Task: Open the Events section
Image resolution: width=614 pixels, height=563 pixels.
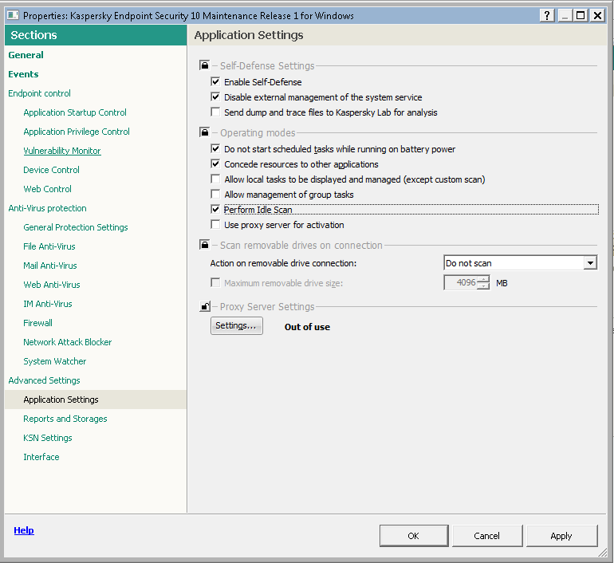Action: point(23,74)
